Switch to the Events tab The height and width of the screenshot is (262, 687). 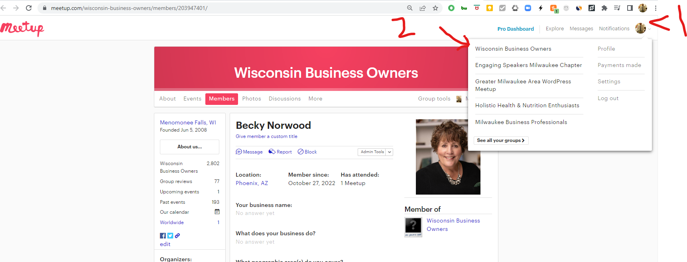[x=192, y=98]
